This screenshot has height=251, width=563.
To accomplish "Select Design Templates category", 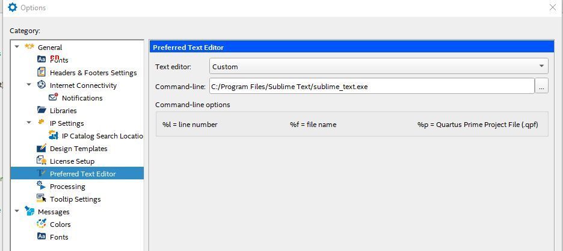I will (x=79, y=149).
